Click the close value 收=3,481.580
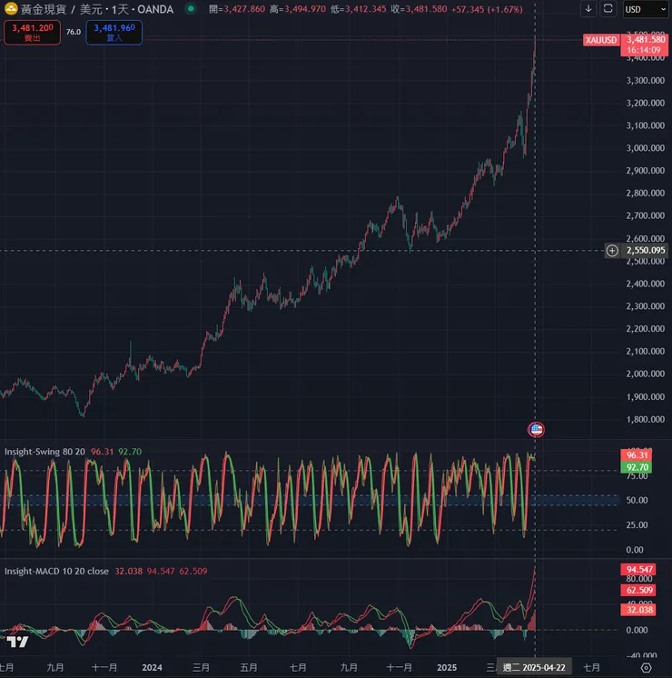672x678 pixels. 419,9
